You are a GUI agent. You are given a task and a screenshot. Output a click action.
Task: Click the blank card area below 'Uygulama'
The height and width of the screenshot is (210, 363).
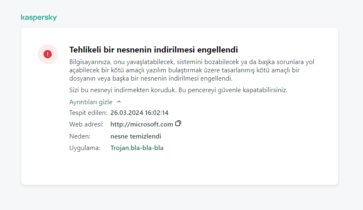(x=179, y=169)
